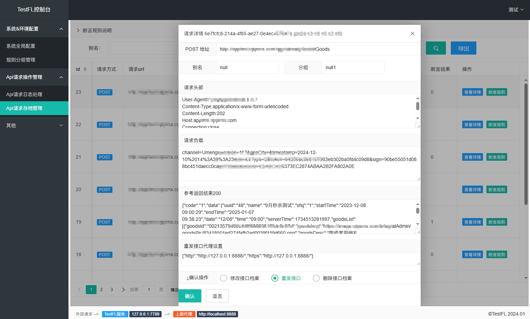Close the 请求详情 dialog
530x319 pixels.
pyautogui.click(x=412, y=34)
